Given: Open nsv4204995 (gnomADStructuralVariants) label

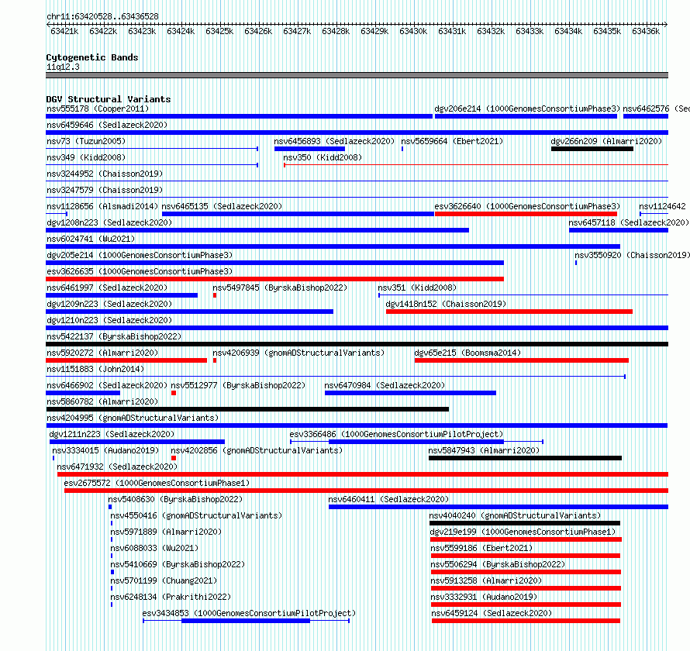Looking at the screenshot, I should (133, 418).
